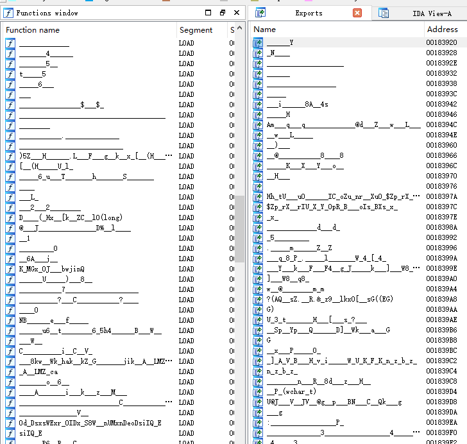The image size is (467, 444).
Task: Click export icon of __P_(wchar_t) row
Action: tap(258, 391)
